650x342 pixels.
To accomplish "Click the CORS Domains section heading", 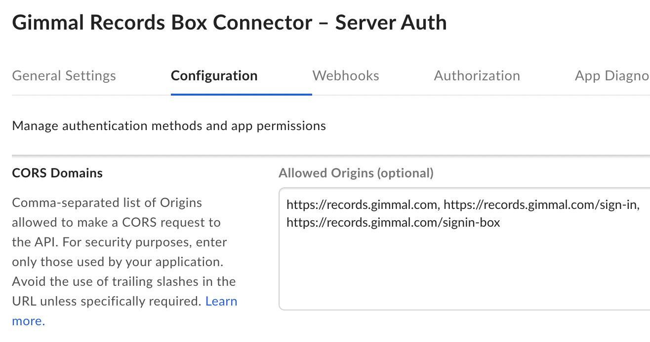I will pyautogui.click(x=57, y=173).
